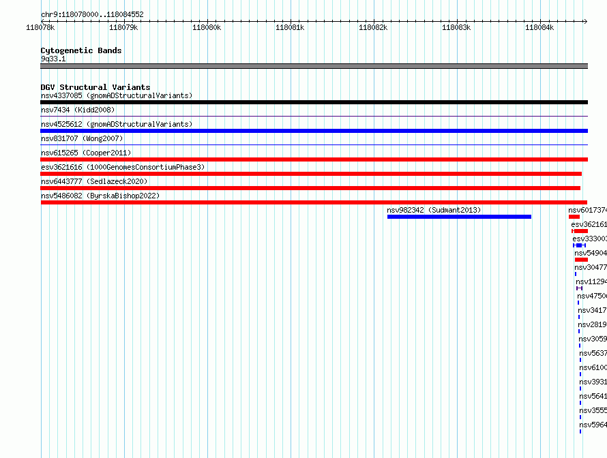Viewport: 607px width, 458px height.
Task: Open the nsv6443777 (Sedlazeck2020) label
Action: (94, 181)
